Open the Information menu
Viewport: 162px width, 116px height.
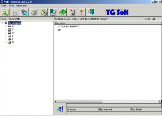click(22, 6)
